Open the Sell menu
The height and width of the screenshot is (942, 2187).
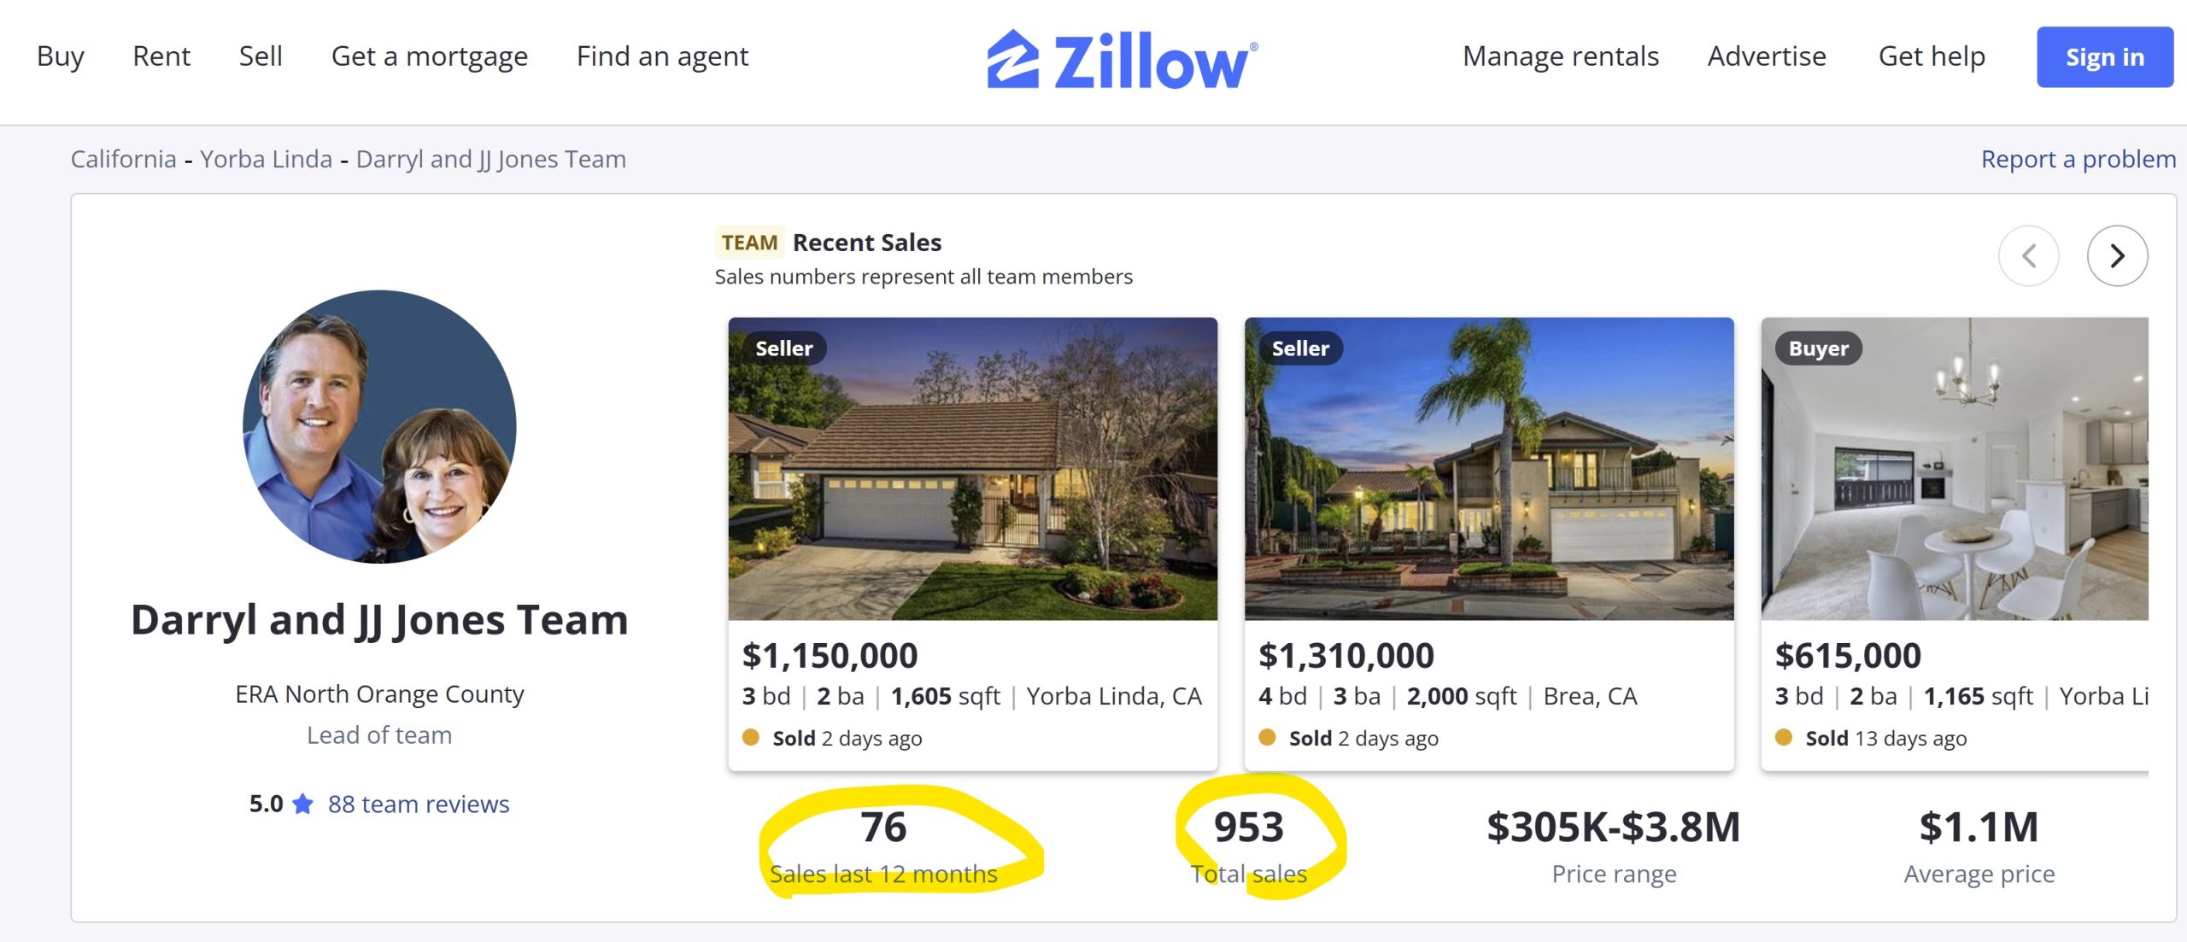tap(261, 56)
